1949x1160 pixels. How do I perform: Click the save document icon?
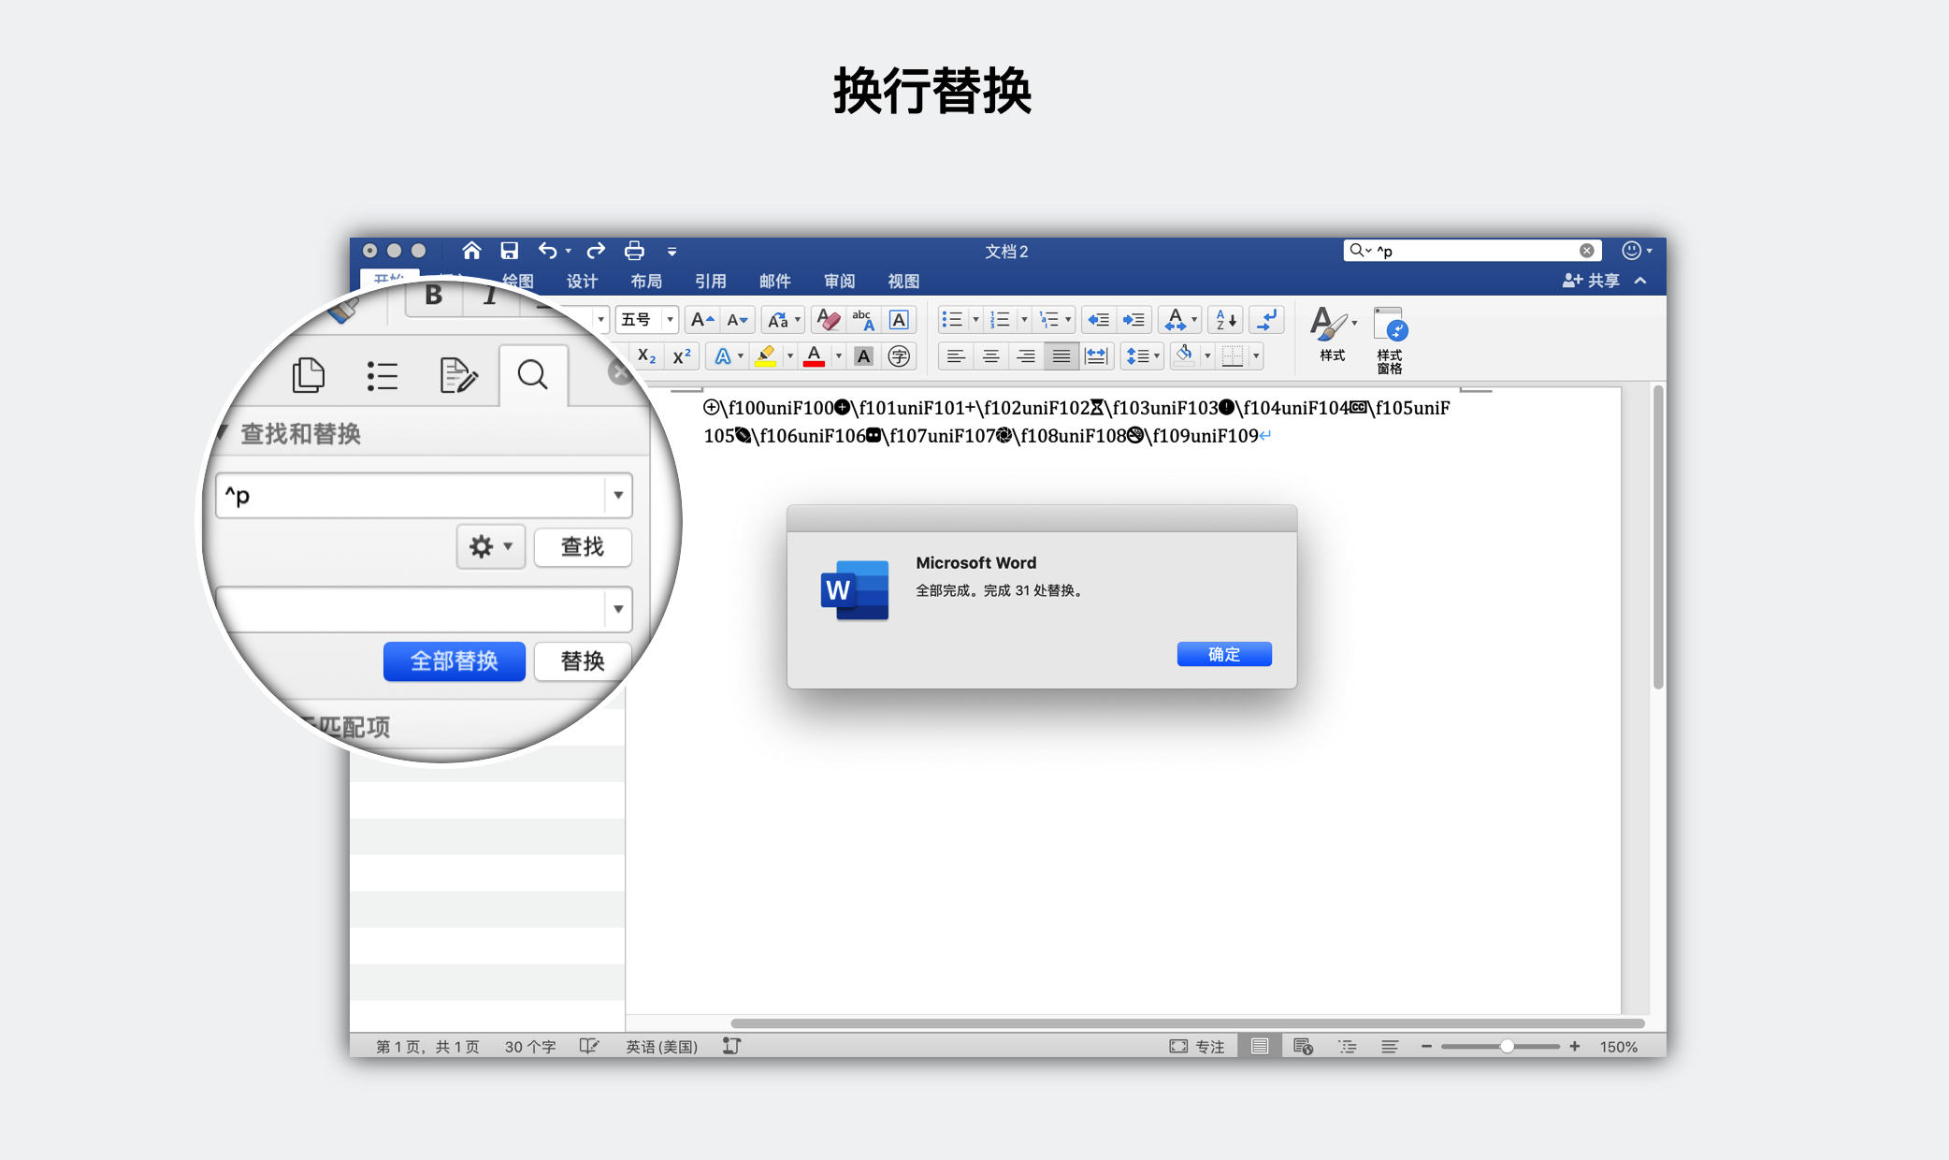(509, 251)
